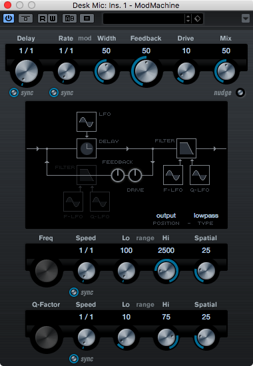This screenshot has width=253, height=366.
Task: Click the Feedback knob
Action: pos(146,71)
